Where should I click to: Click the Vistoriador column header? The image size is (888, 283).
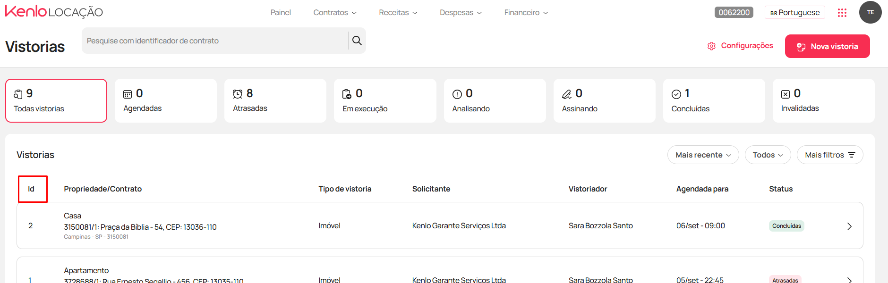click(x=588, y=189)
